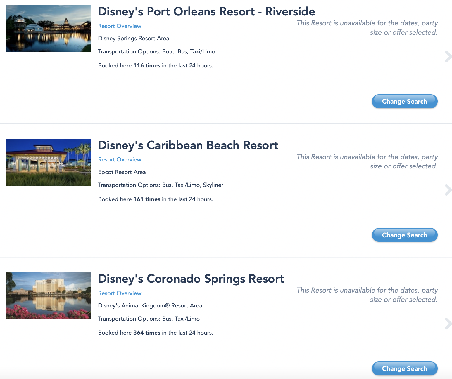Image resolution: width=452 pixels, height=379 pixels.
Task: Expand the Caribbean Beach Resort chevron arrow
Action: [x=448, y=190]
